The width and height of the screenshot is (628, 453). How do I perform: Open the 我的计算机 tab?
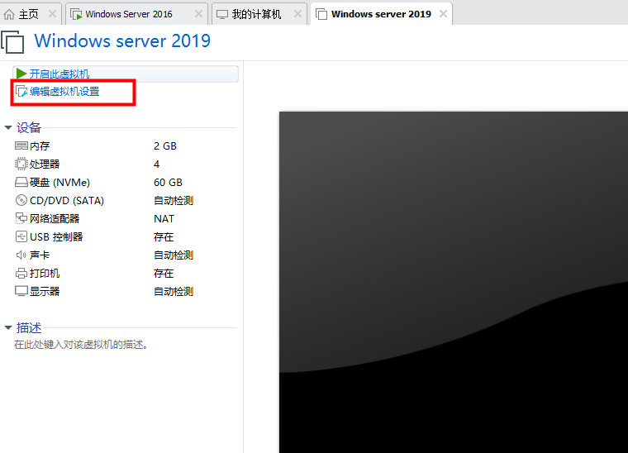pos(259,14)
